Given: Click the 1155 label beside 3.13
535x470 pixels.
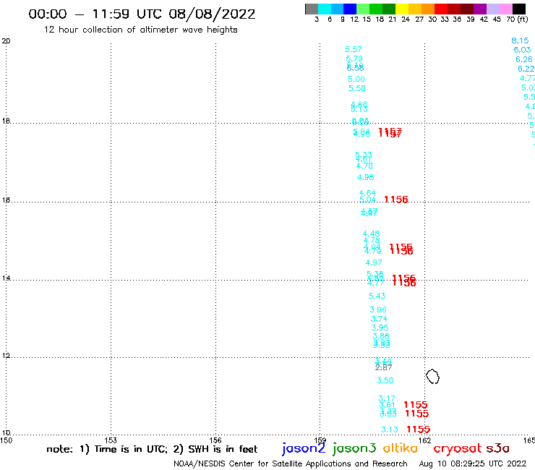Looking at the screenshot, I should [x=419, y=430].
